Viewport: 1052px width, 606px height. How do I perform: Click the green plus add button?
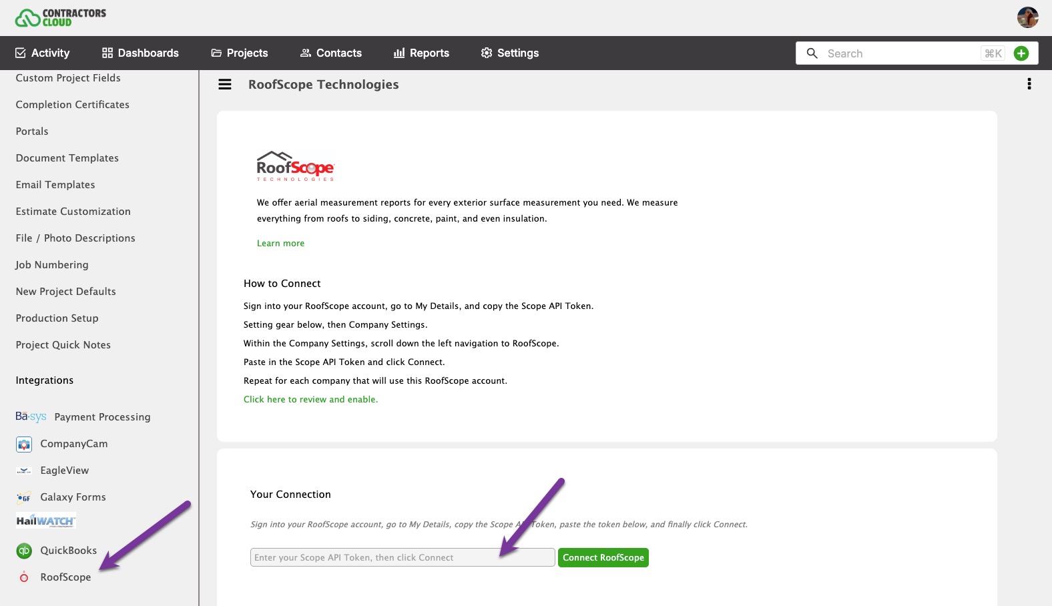tap(1021, 53)
